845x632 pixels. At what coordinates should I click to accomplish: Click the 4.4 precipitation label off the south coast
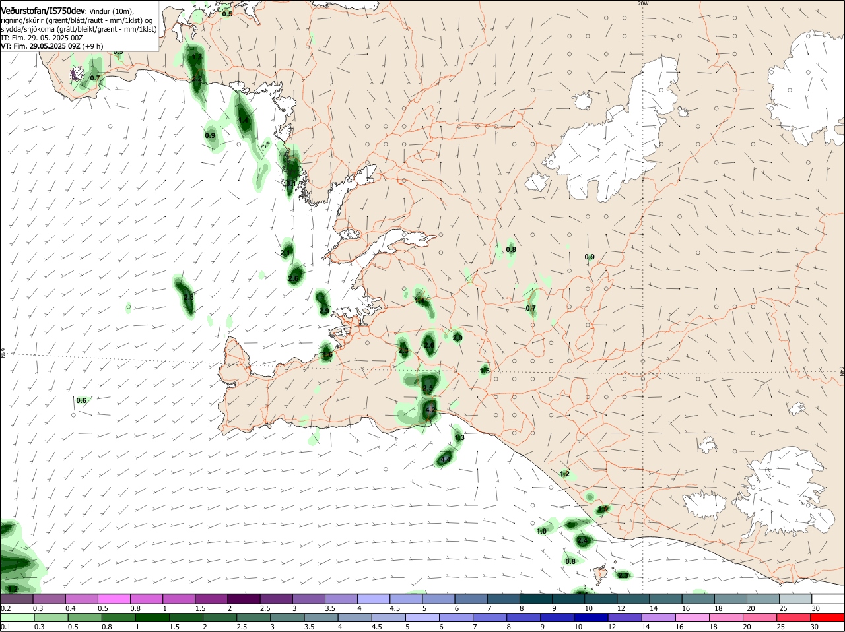[445, 458]
